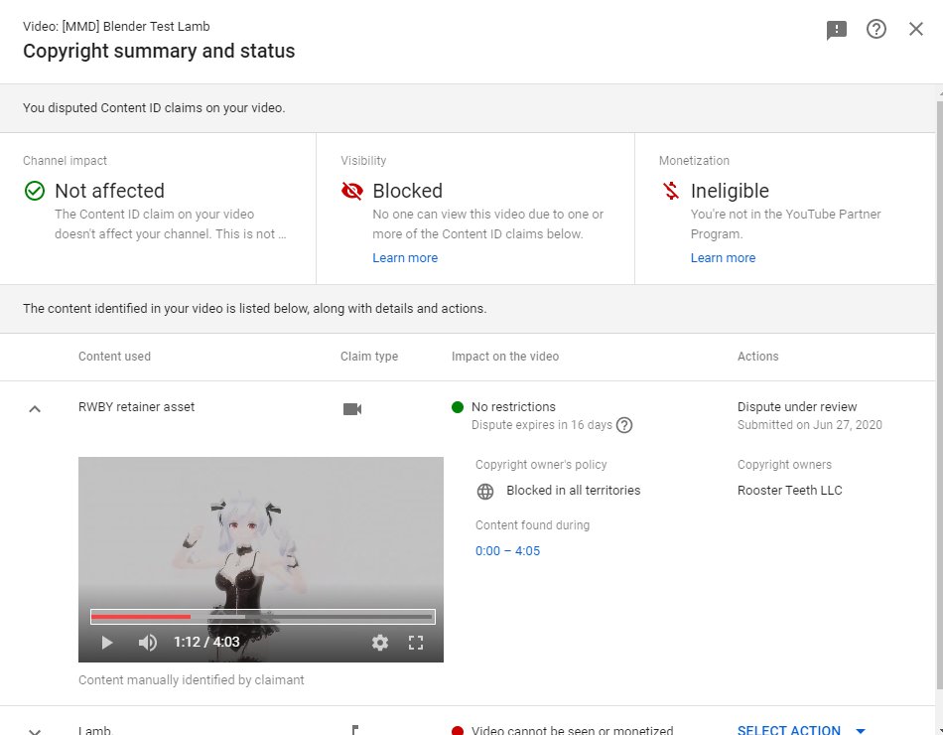Play the claimed video preview
This screenshot has height=735, width=943.
(107, 643)
